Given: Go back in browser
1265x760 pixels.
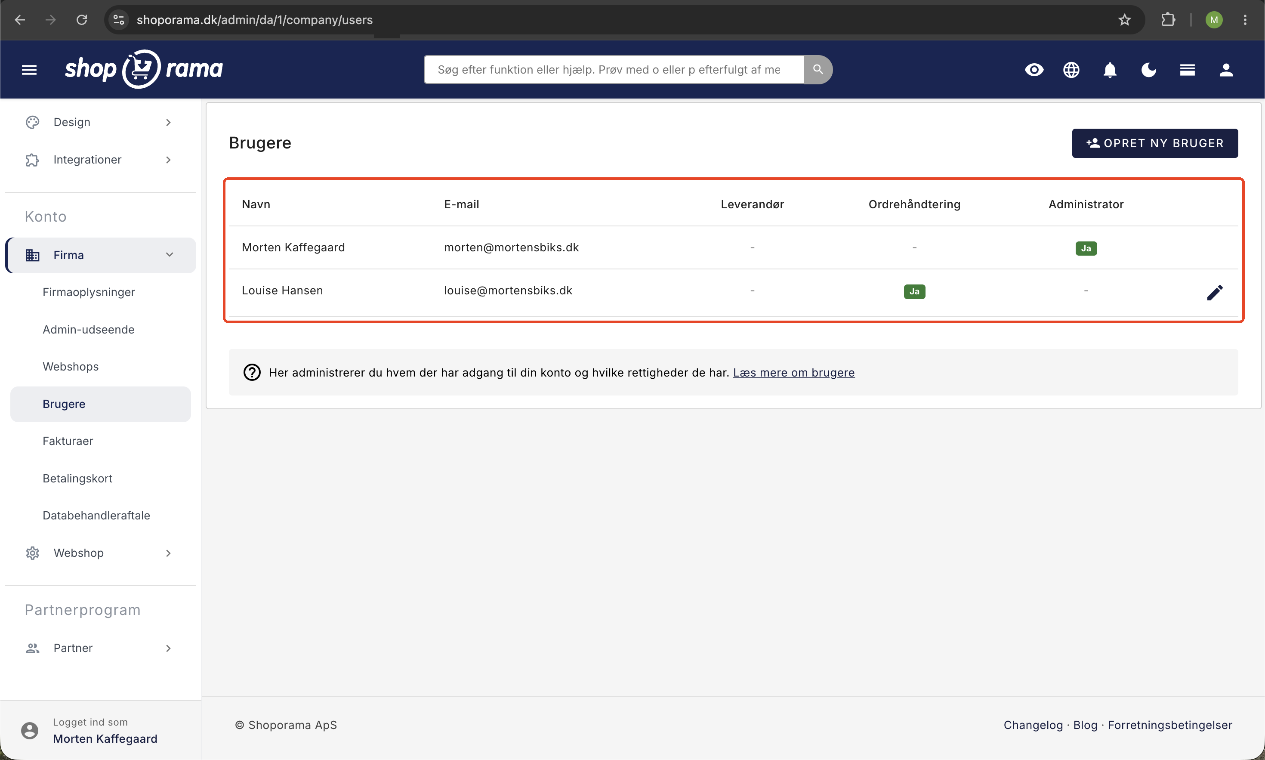Looking at the screenshot, I should click(20, 19).
